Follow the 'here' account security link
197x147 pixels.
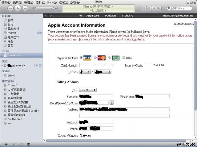142,40
